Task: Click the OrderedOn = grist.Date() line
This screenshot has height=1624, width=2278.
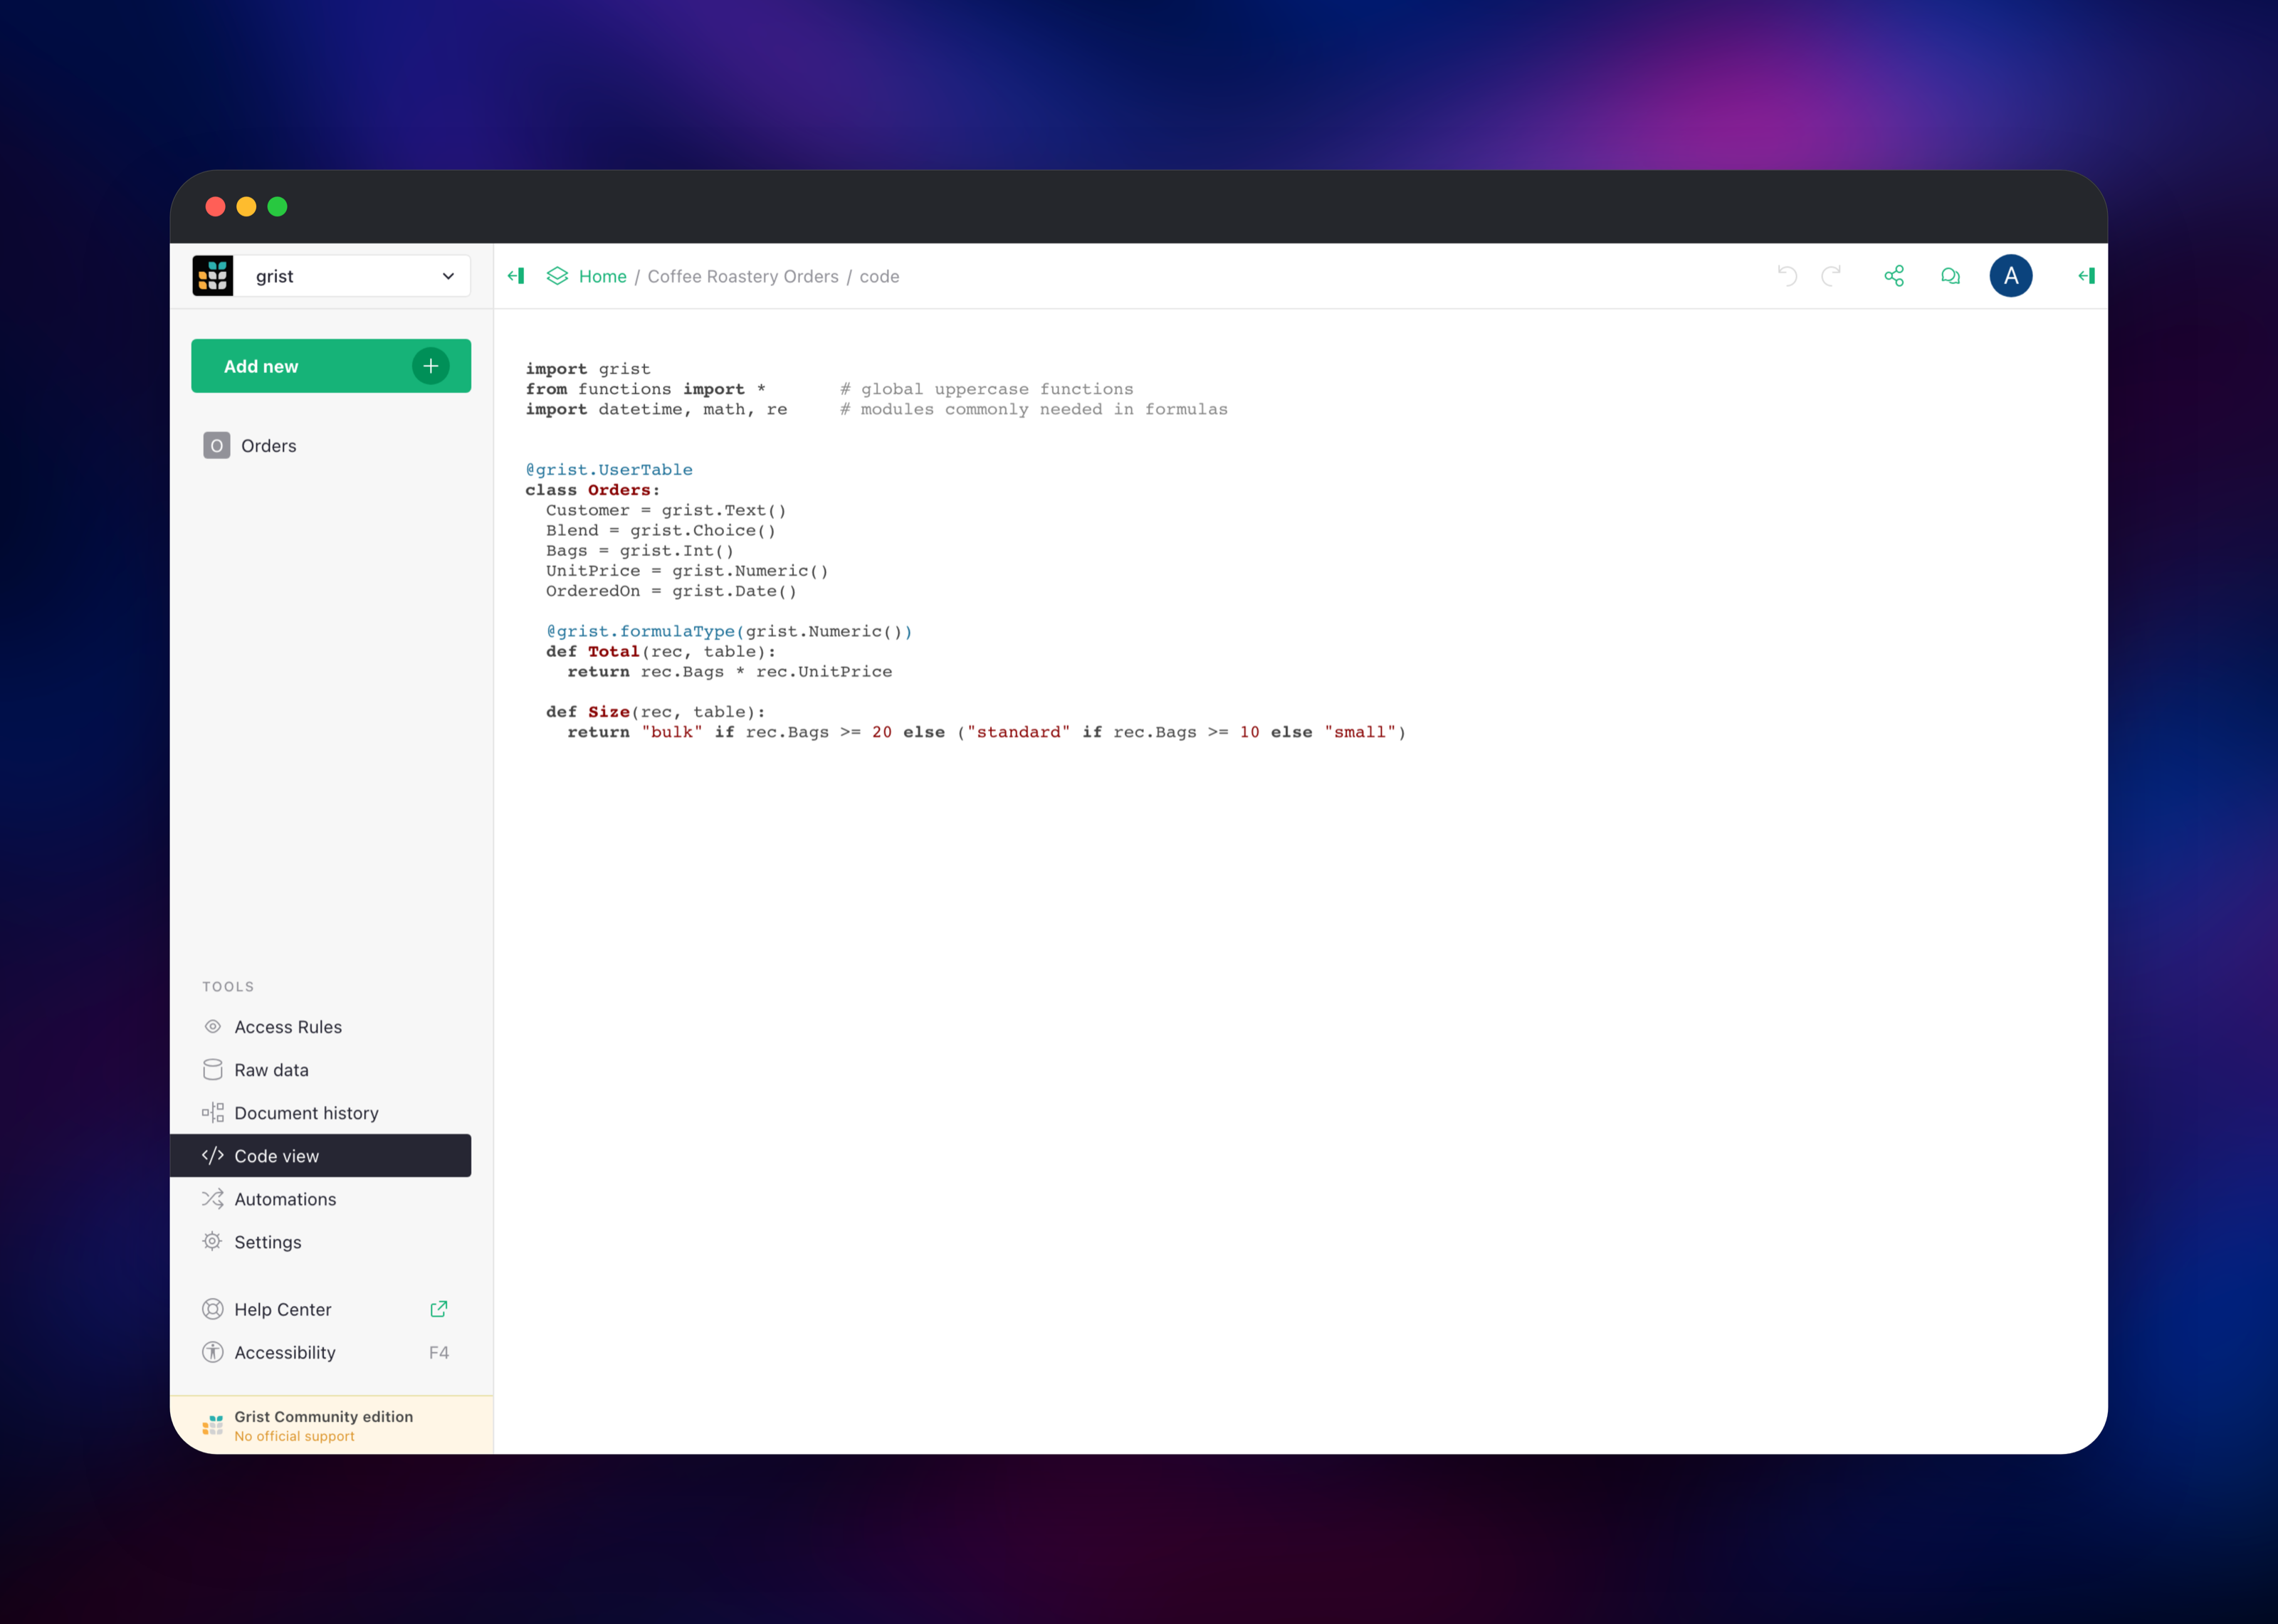Action: pyautogui.click(x=671, y=591)
